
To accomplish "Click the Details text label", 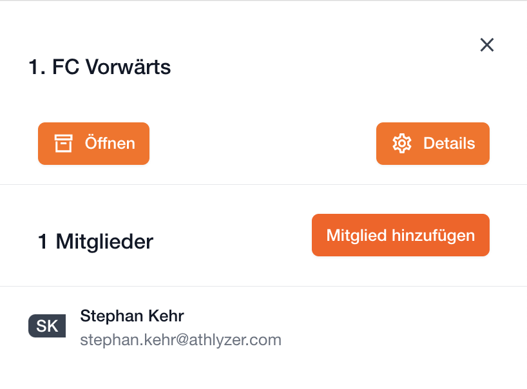I will coord(449,144).
